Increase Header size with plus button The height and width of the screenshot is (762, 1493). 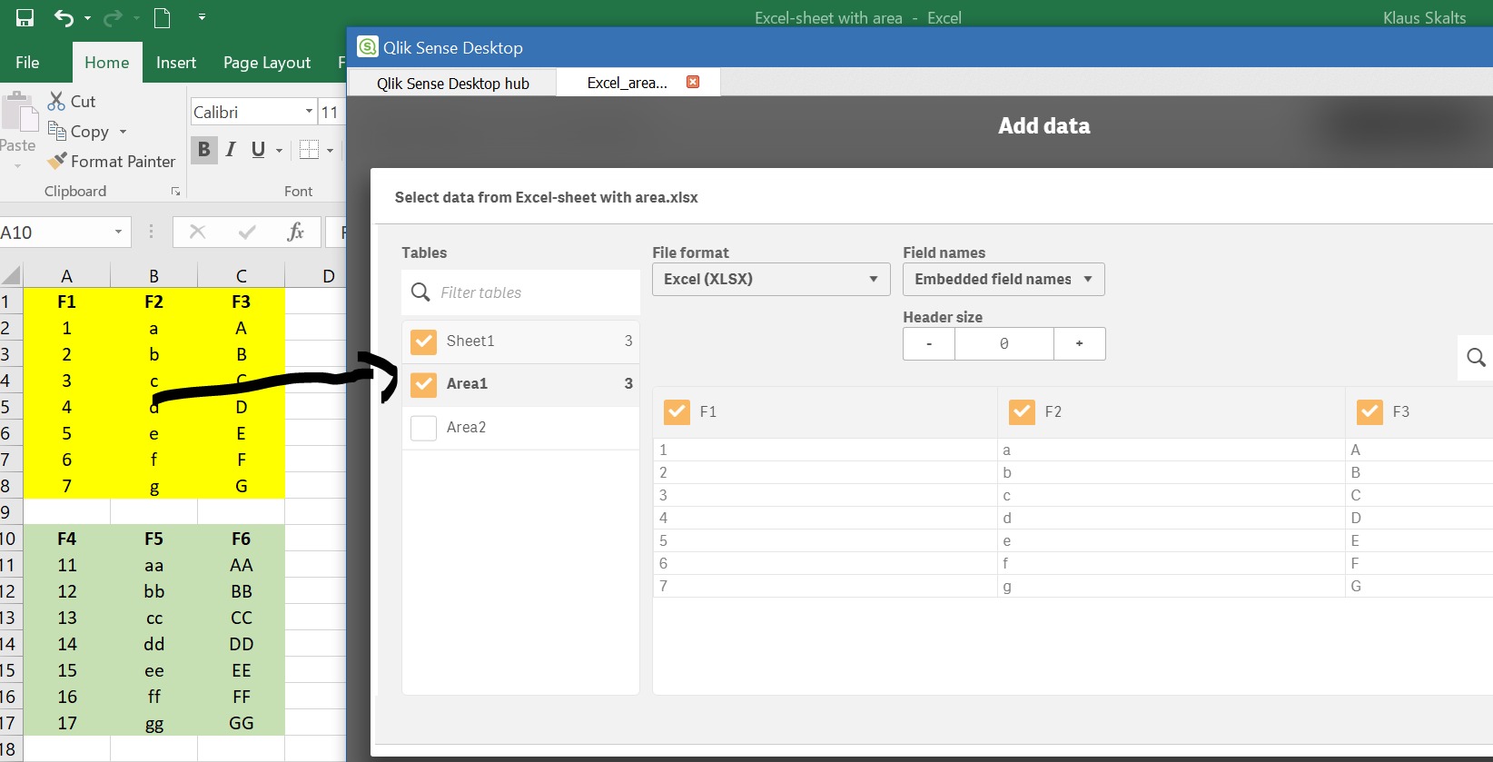1080,343
